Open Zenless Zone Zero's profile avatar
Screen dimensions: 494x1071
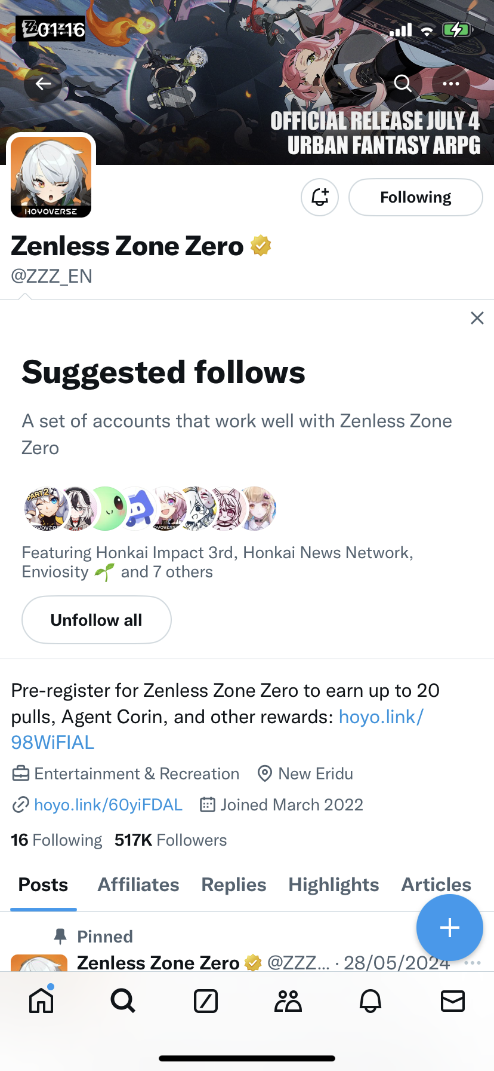point(51,177)
